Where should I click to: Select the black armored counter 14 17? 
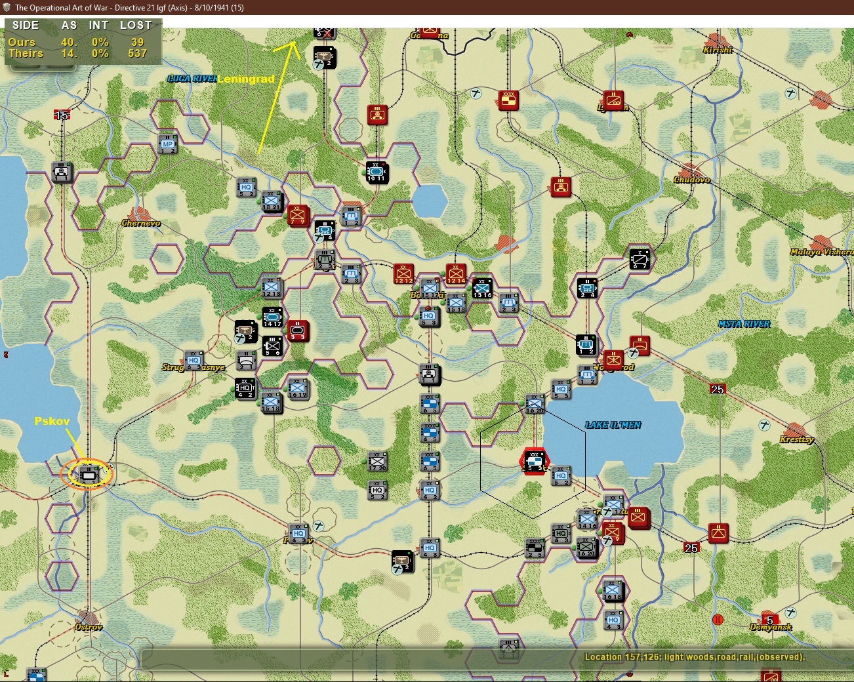click(272, 317)
